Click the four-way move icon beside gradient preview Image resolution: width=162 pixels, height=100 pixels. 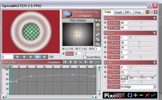click(x=98, y=25)
